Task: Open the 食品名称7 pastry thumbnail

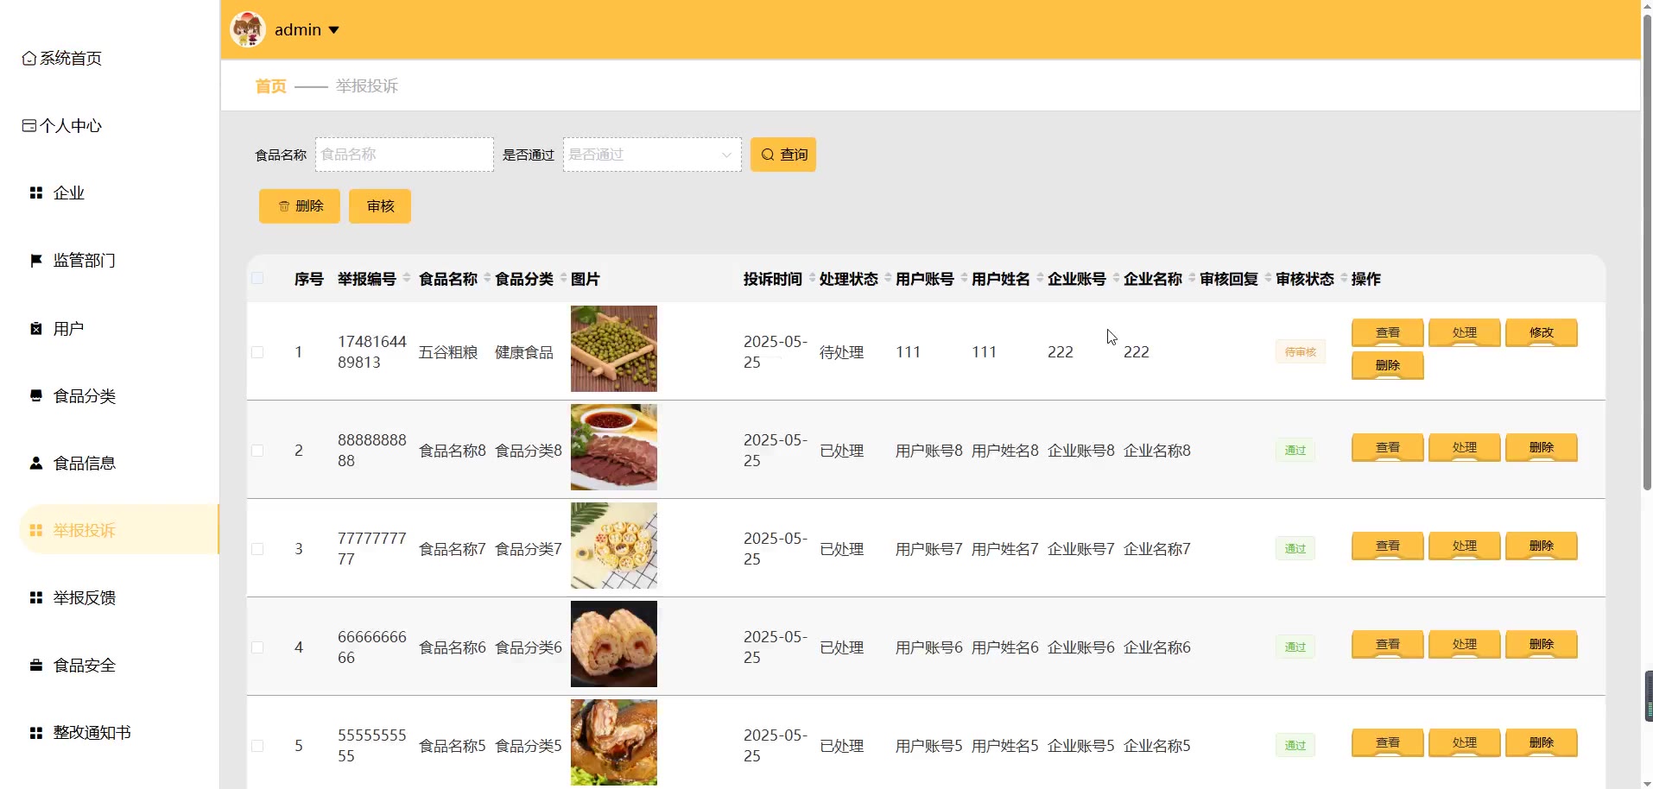Action: pos(614,546)
